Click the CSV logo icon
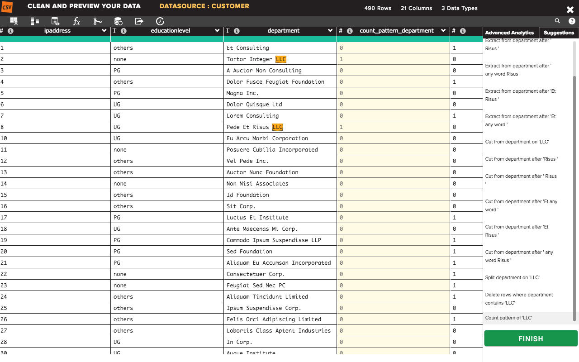The width and height of the screenshot is (579, 362). (7, 7)
